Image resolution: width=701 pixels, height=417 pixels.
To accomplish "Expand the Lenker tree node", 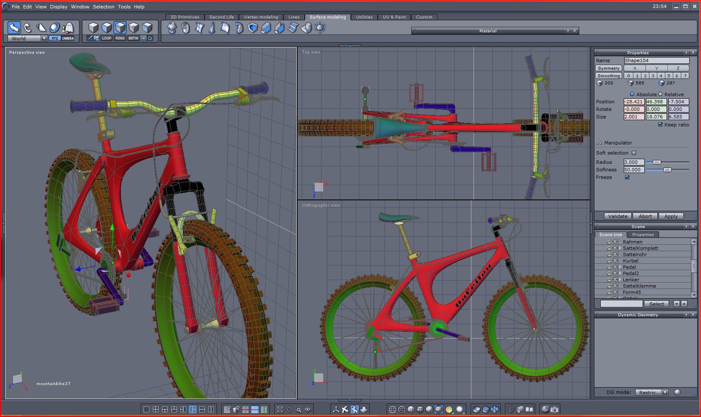I will pos(620,280).
